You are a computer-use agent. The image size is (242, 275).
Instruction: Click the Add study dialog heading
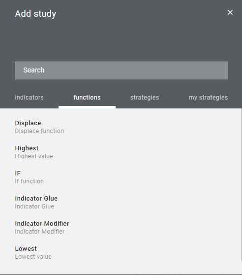click(x=35, y=14)
